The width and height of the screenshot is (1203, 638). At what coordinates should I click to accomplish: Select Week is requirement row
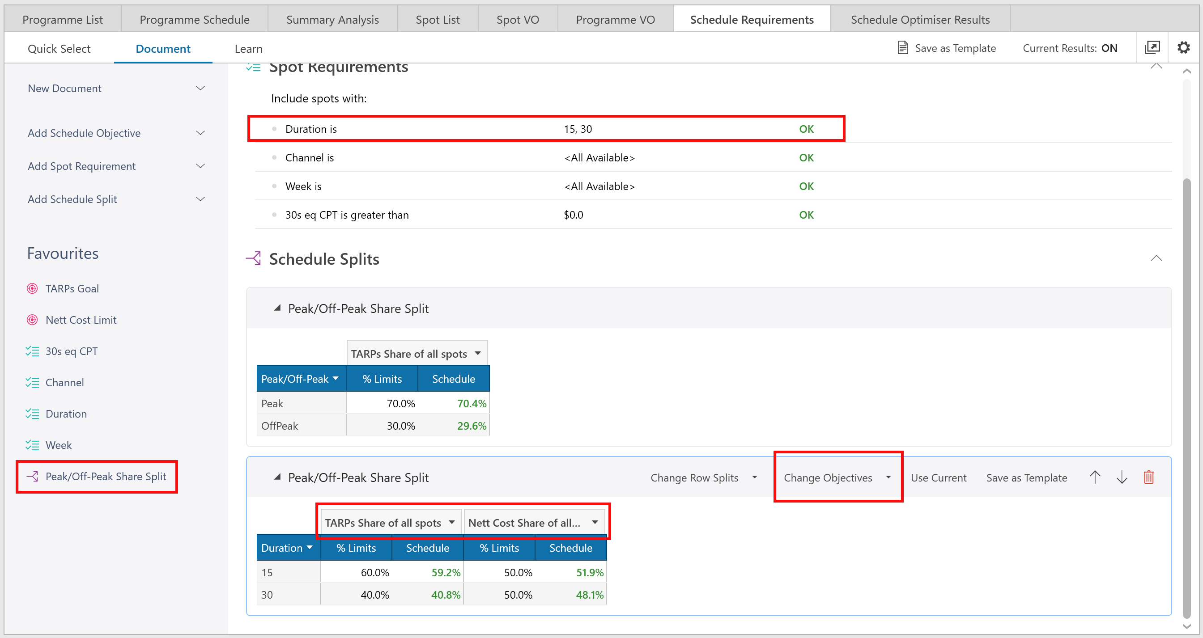point(713,186)
